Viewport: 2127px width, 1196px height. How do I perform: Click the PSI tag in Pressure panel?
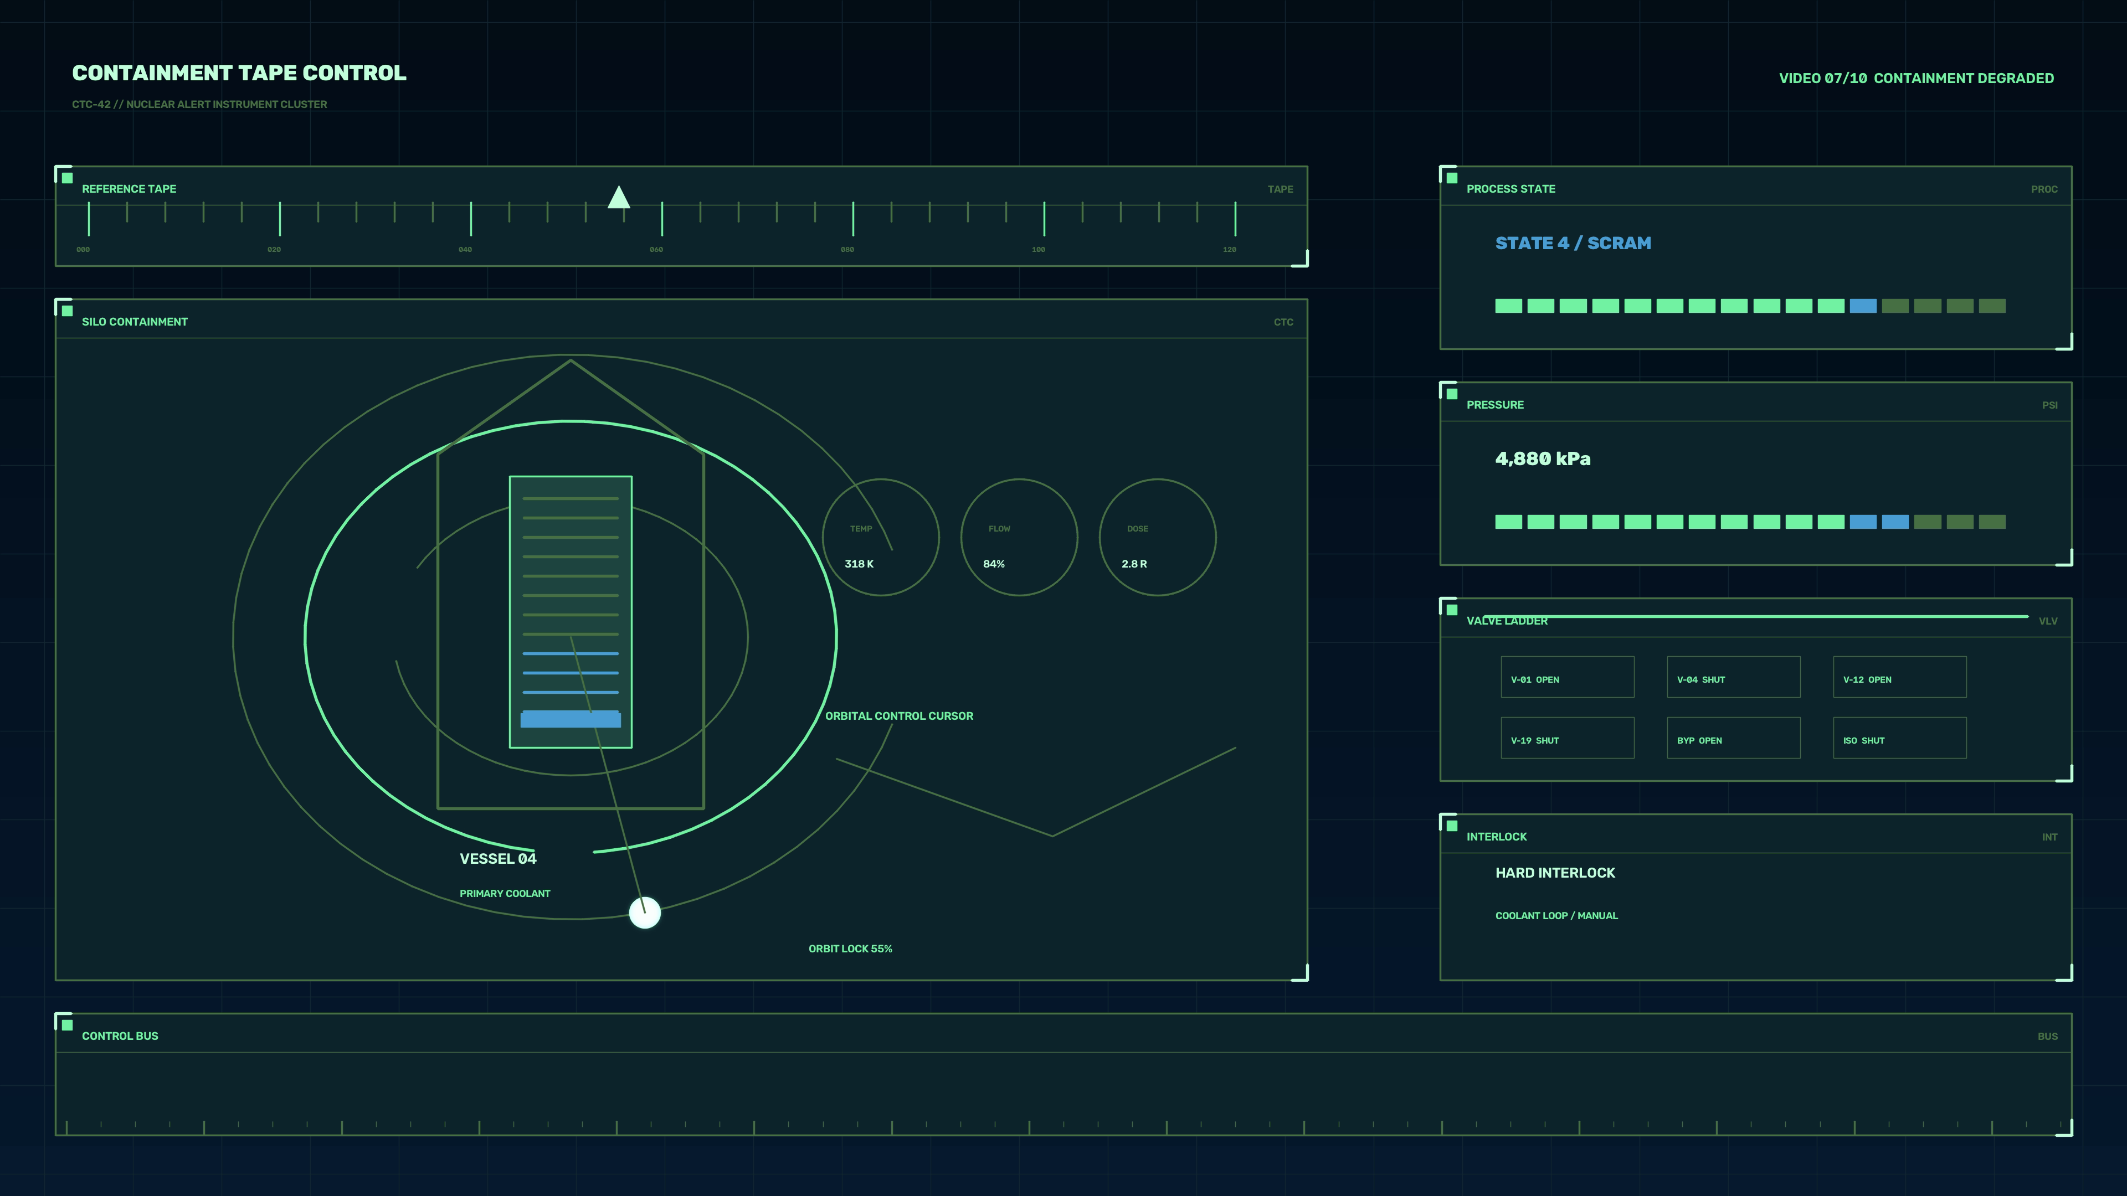(2050, 405)
